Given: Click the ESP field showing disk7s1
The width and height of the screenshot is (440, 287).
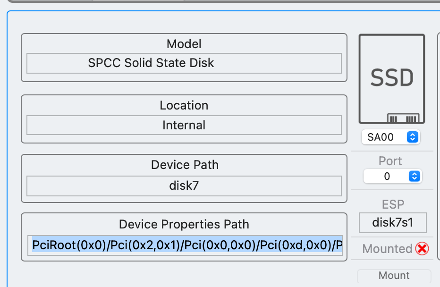Looking at the screenshot, I should pos(393,223).
